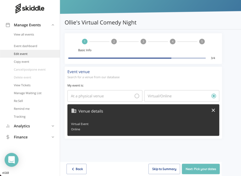Viewport: 241px width, 176px height.
Task: Open the Event dashboard page
Action: (x=25, y=46)
